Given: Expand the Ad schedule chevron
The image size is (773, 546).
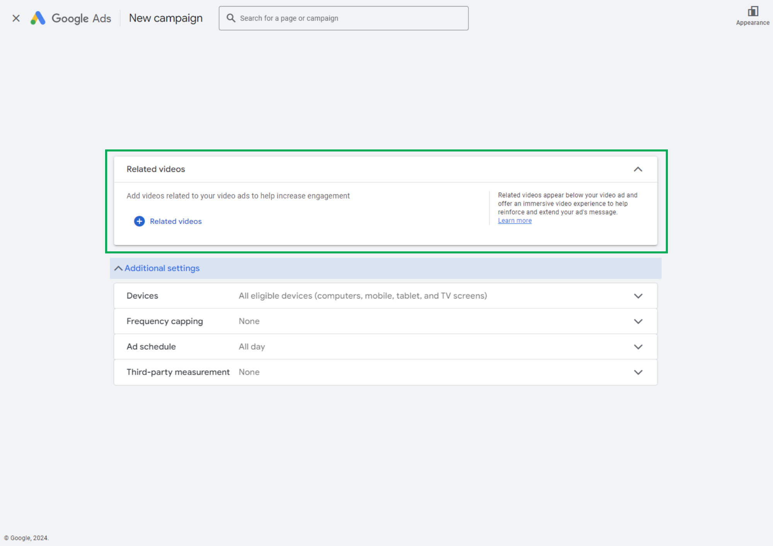Looking at the screenshot, I should [638, 347].
